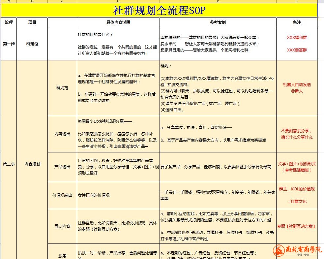Select the "群规范" sub-item cell
This screenshot has width=324, height=259.
tap(62, 88)
